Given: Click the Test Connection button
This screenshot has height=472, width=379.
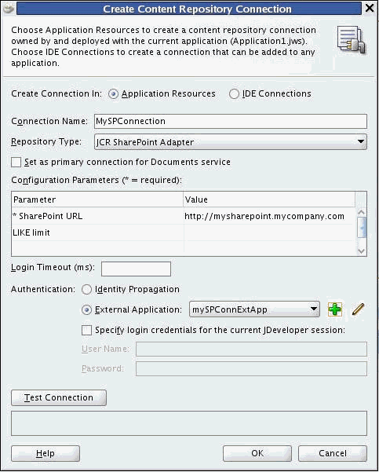Looking at the screenshot, I should pyautogui.click(x=59, y=397).
